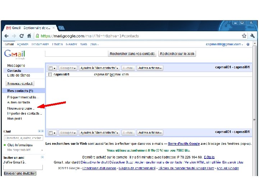Screen dimensions: 259x194
Task: Open Version HTML simplifiée link
Action: pos(203,162)
